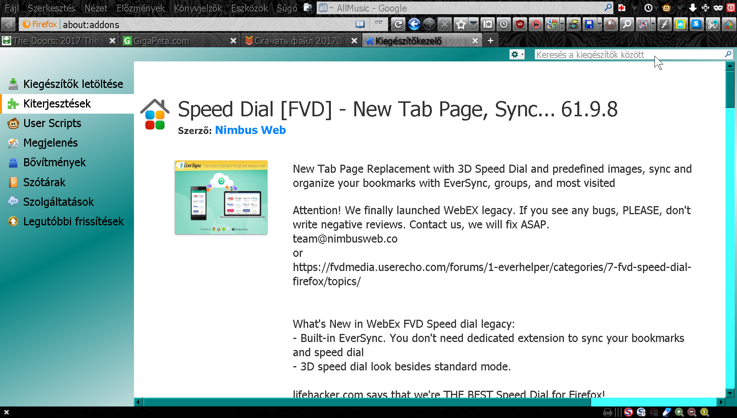Viewport: 737px width, 418px height.
Task: Open the reader view book icon
Action: click(360, 25)
